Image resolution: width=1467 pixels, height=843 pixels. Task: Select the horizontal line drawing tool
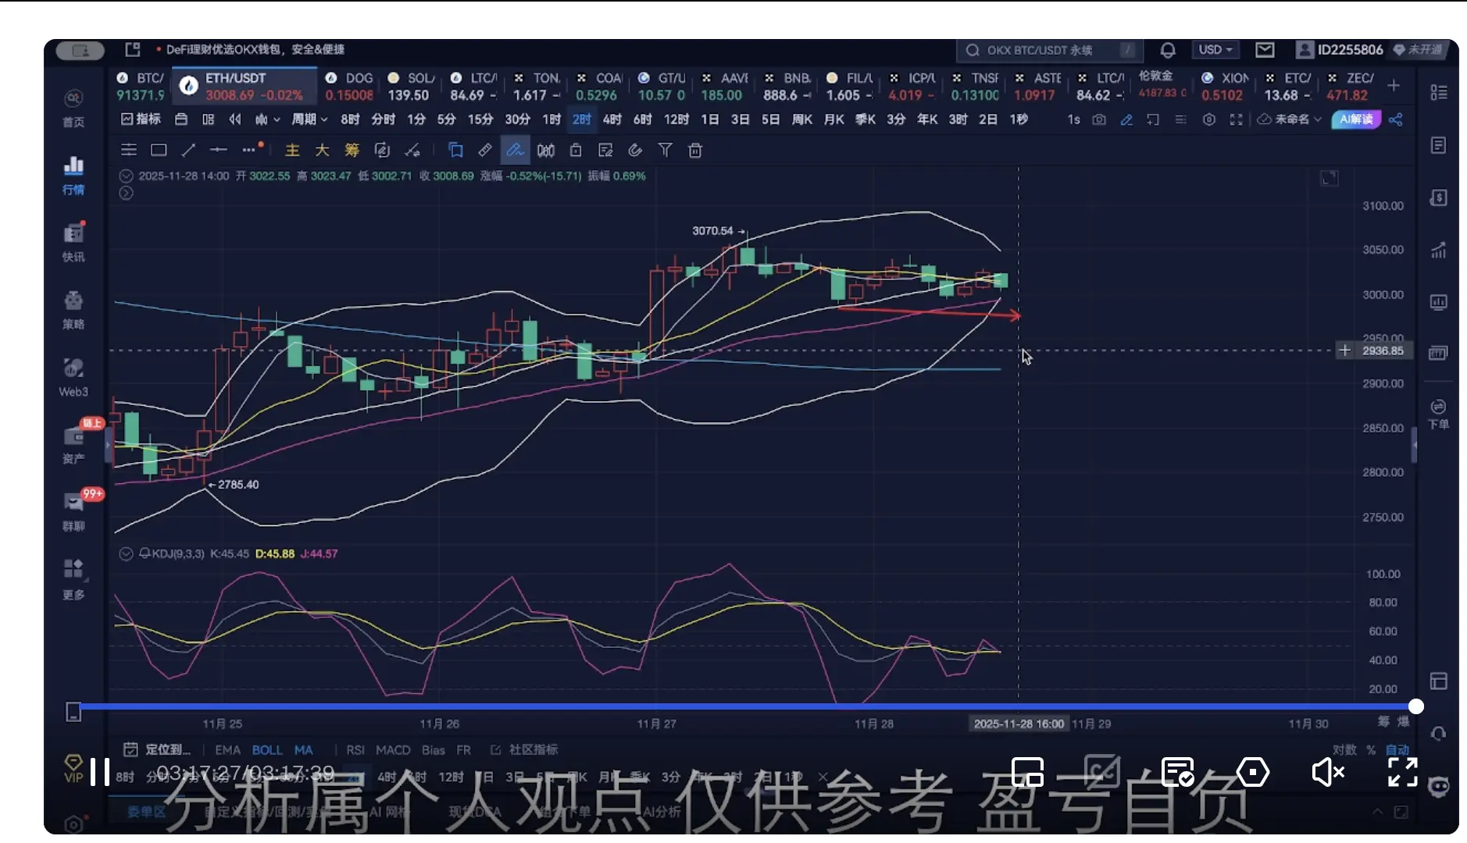pos(219,150)
